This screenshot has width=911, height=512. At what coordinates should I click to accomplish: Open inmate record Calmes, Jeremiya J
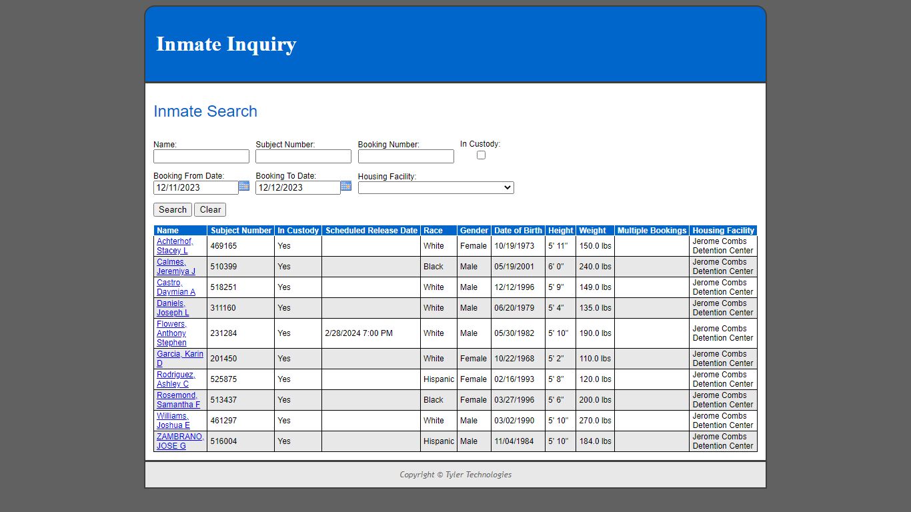point(176,267)
